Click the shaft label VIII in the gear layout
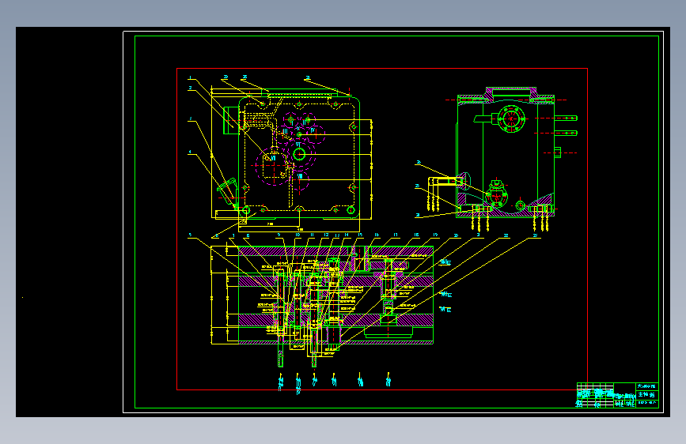 pyautogui.click(x=300, y=176)
